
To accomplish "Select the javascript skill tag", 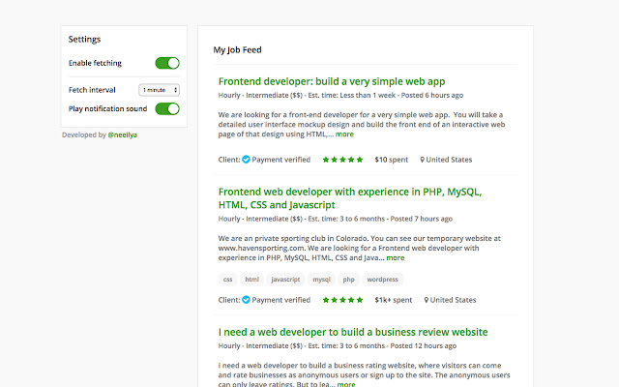I will [285, 280].
